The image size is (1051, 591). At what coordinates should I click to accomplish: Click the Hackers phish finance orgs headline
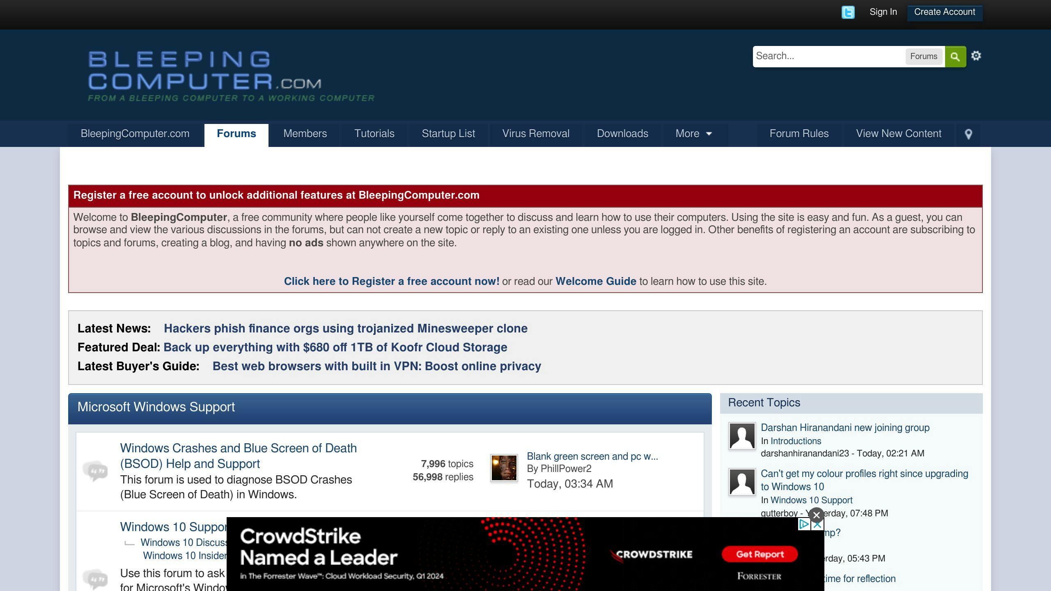pos(345,328)
